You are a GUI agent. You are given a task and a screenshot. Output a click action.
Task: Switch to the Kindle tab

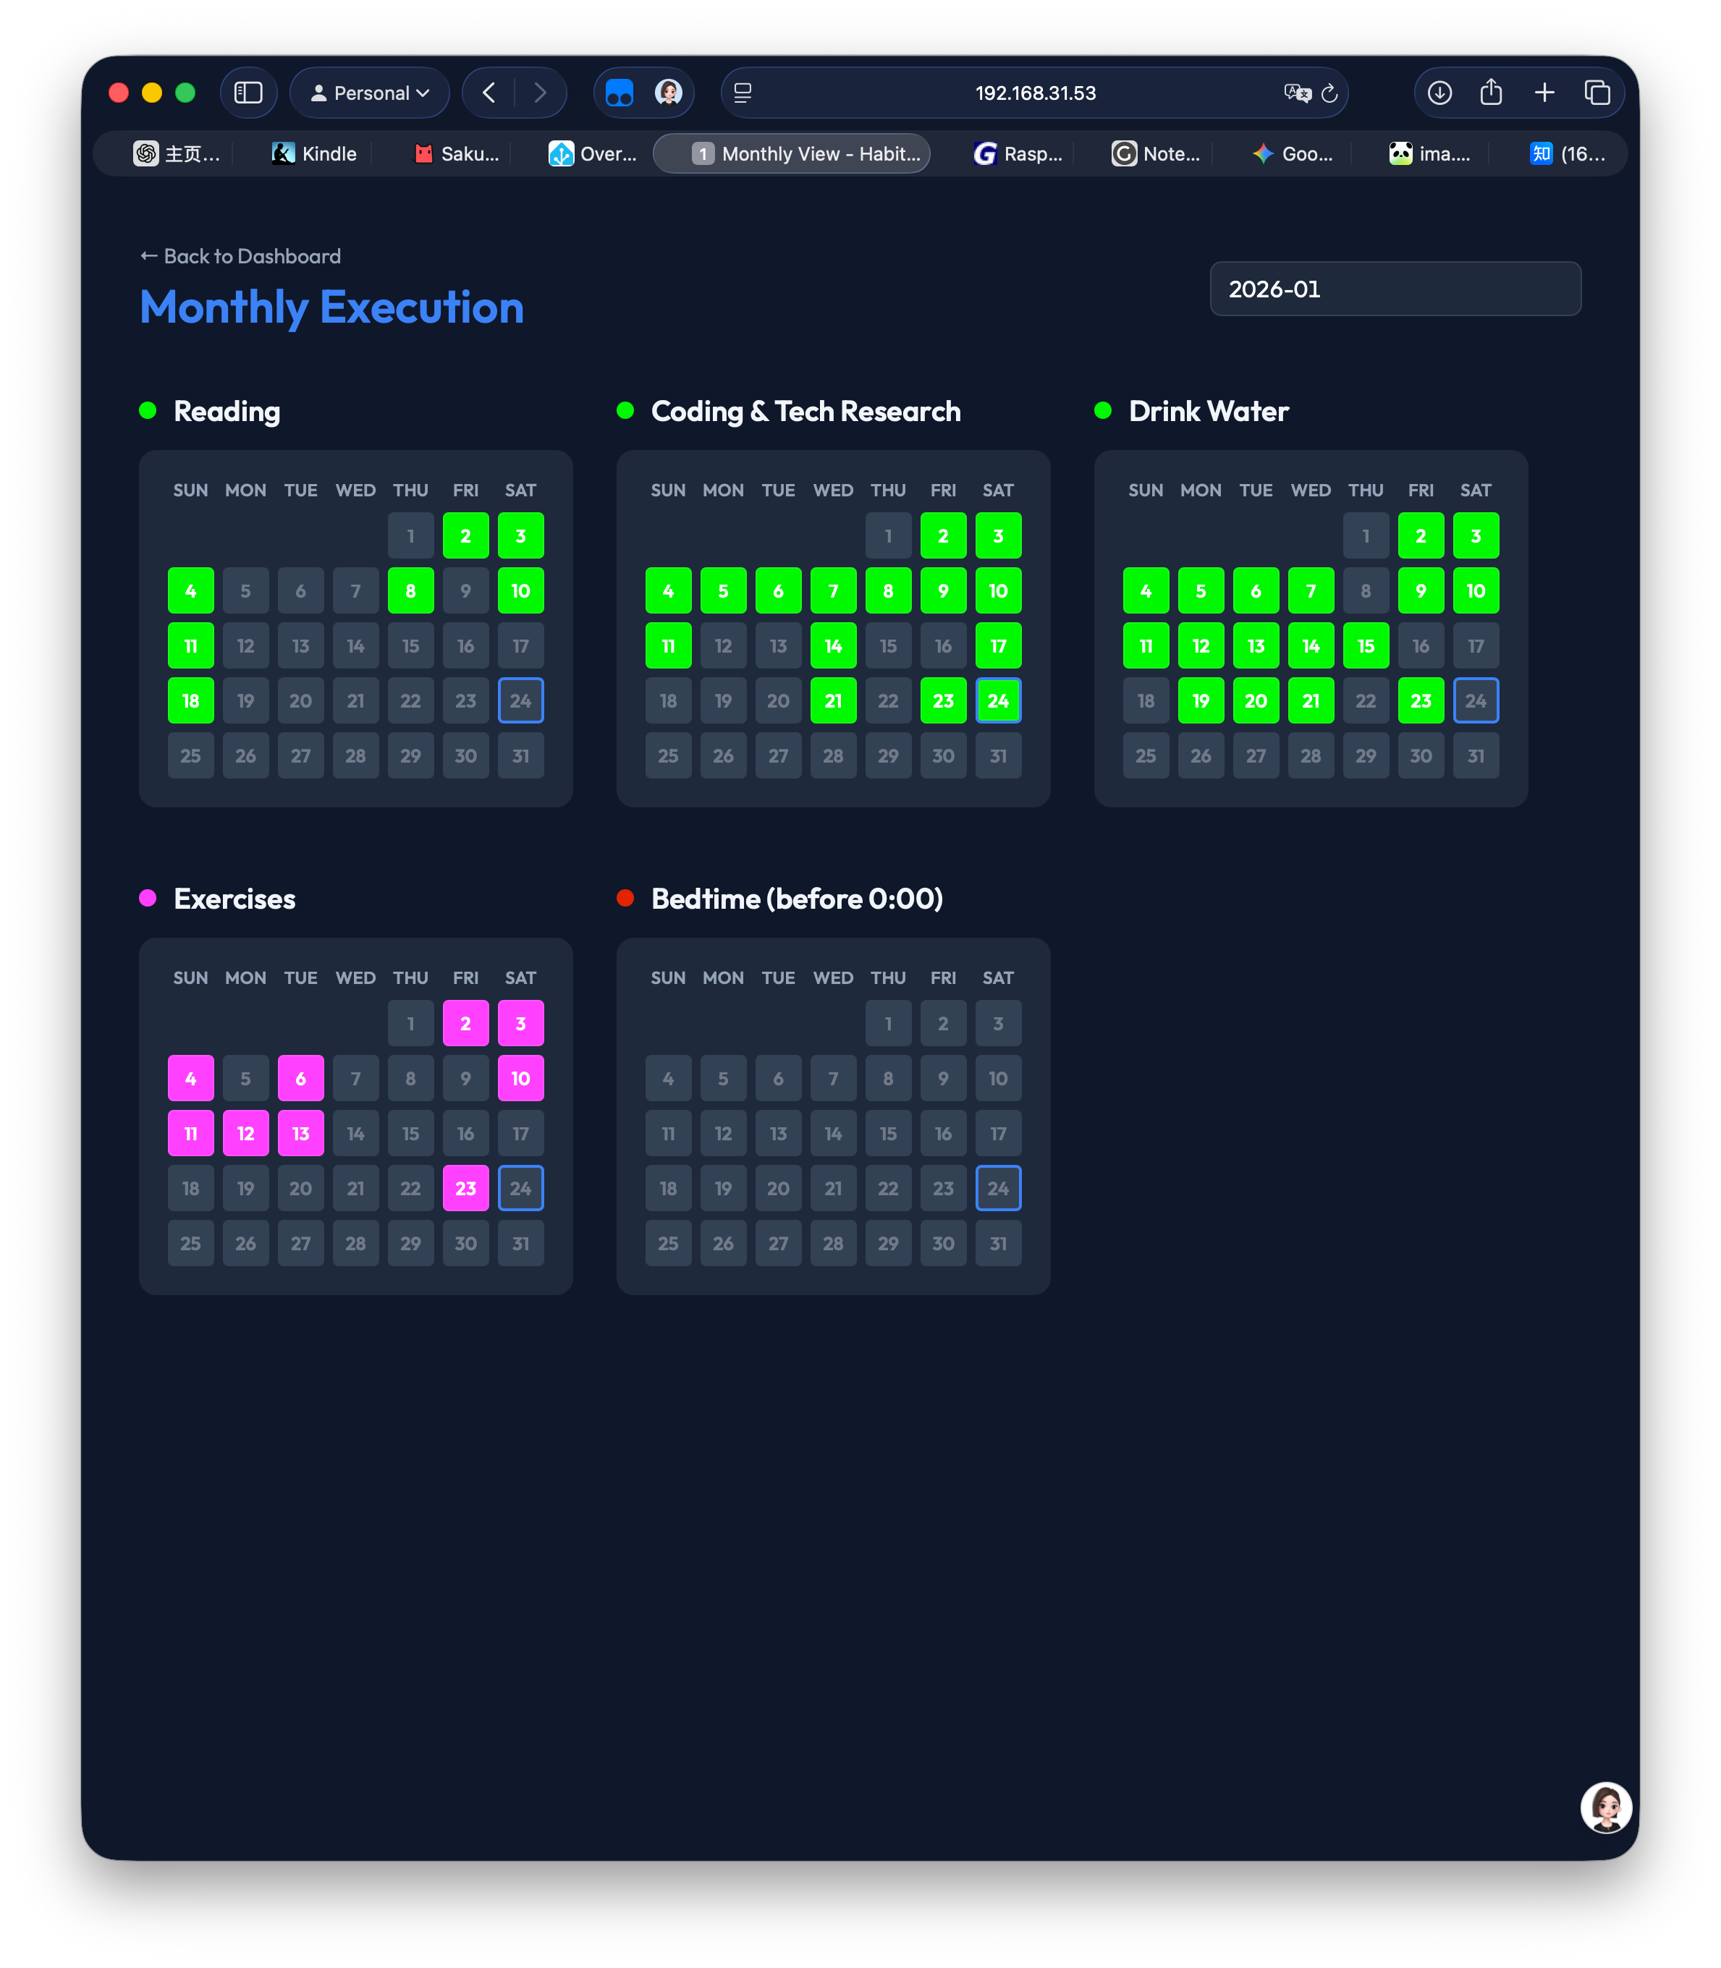[x=314, y=153]
